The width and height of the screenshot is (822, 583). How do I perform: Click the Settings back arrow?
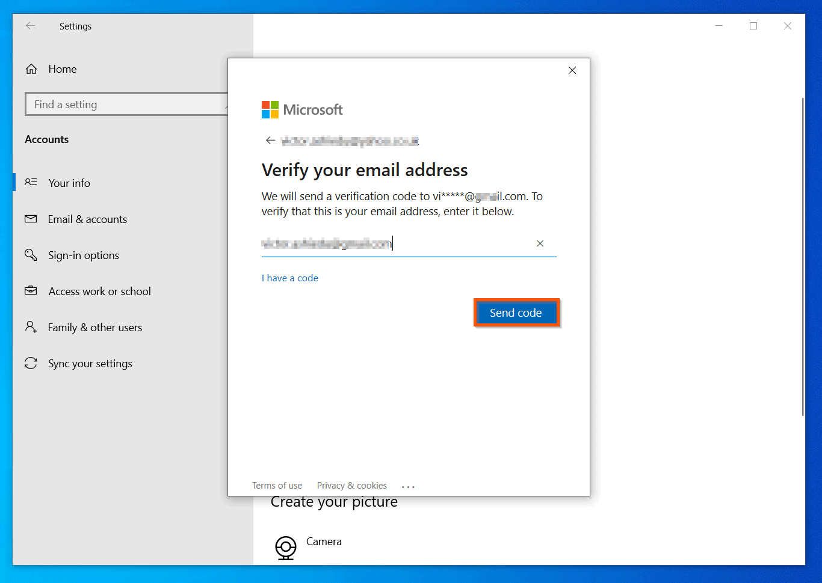pos(31,26)
